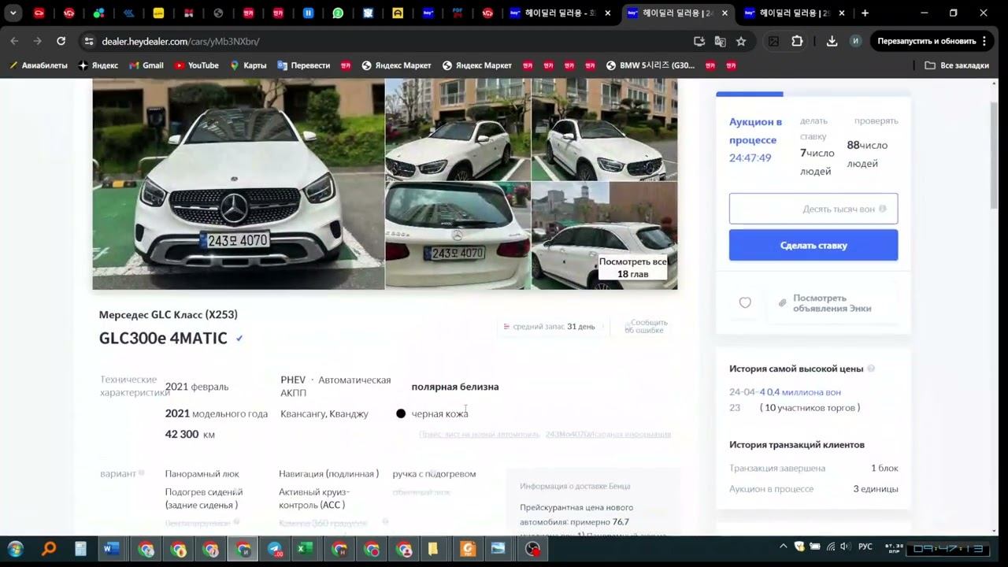
Task: Open the Авиабилеты bookmark
Action: coord(39,65)
